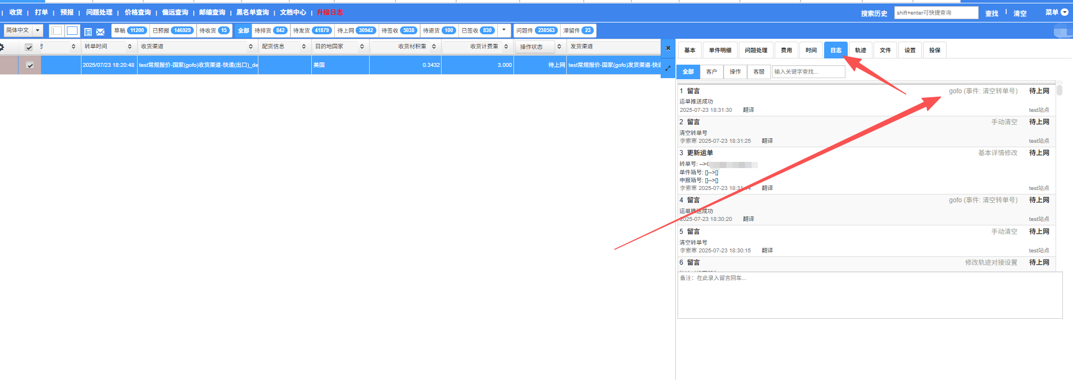Switch to the 投保 tab

click(935, 50)
